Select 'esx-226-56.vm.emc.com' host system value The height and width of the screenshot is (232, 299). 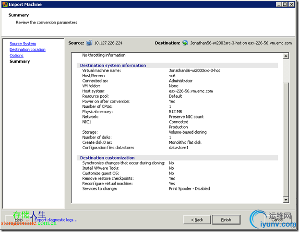pos(191,91)
